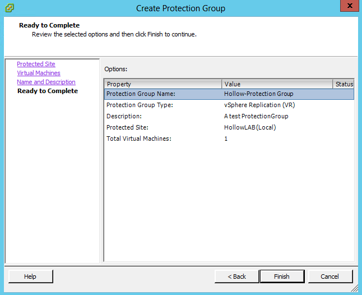Image resolution: width=362 pixels, height=295 pixels.
Task: Jump to Name and Description step
Action: coord(46,82)
